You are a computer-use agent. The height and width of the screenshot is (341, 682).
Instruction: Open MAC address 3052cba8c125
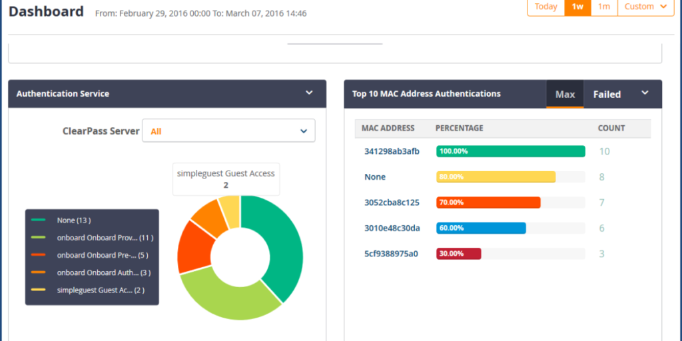[x=392, y=202]
